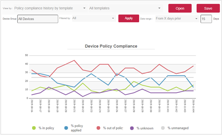Image resolution: width=222 pixels, height=135 pixels.
Task: Click the blue % policy applied swatch
Action: (x=66, y=128)
